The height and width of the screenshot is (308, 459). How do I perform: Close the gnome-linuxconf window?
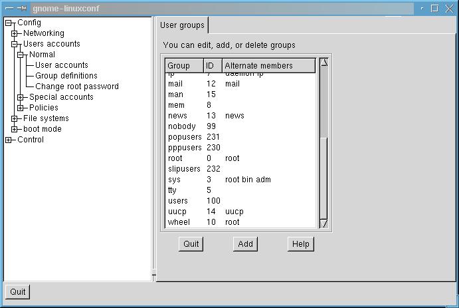pyautogui.click(x=449, y=8)
